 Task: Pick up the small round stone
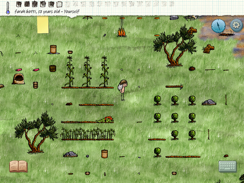pos(88,156)
